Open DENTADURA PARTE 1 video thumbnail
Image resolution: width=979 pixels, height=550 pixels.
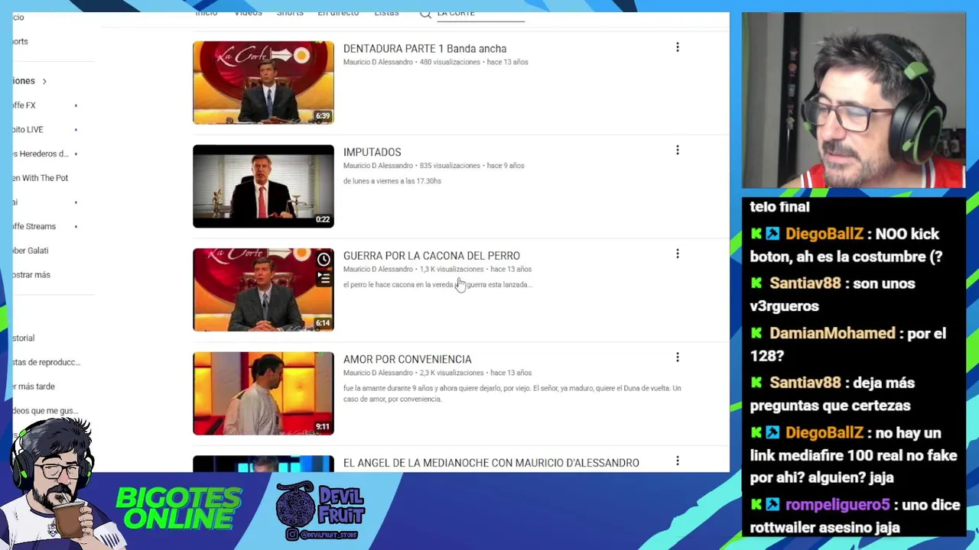[x=263, y=82]
